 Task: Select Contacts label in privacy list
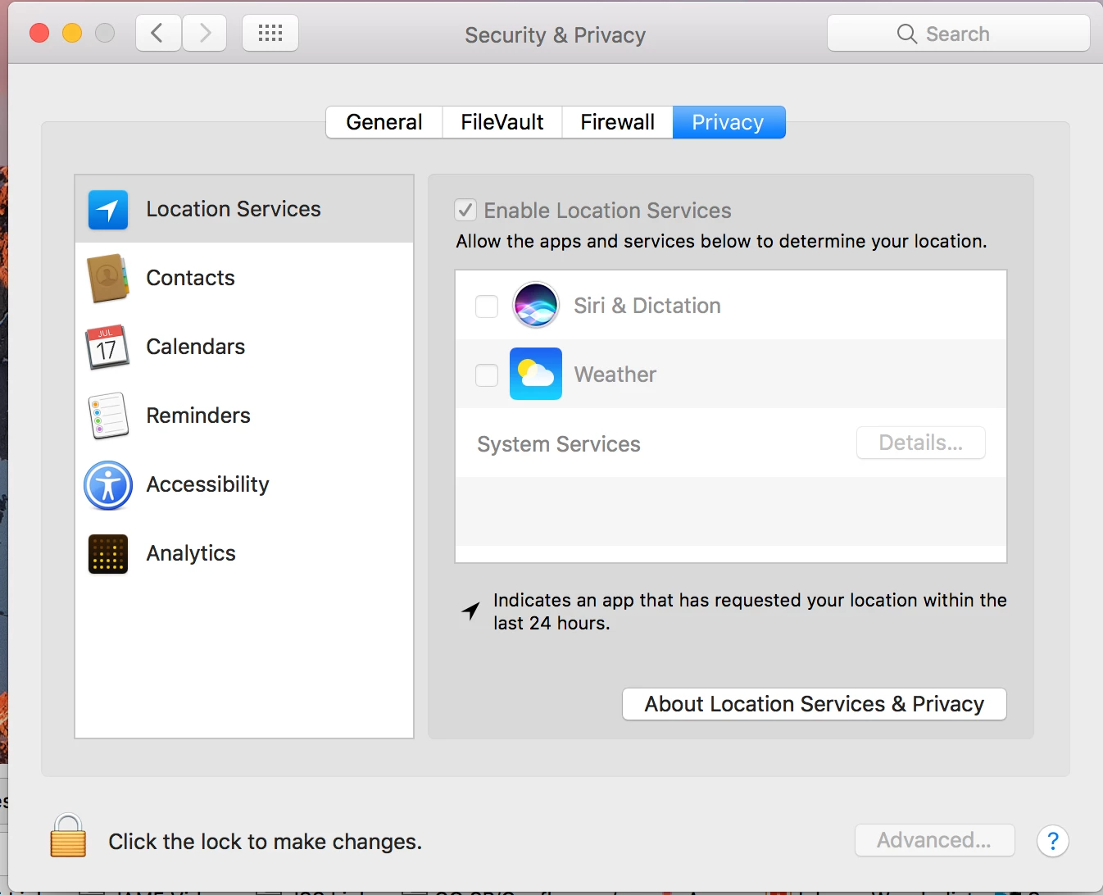tap(190, 279)
